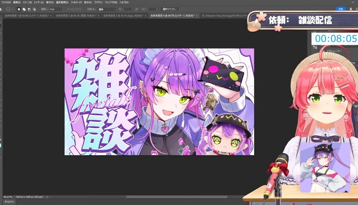Viewport: 358px width, 205px height.
Task: Open the スタイル dropdown showing 標準
Action: (107, 10)
